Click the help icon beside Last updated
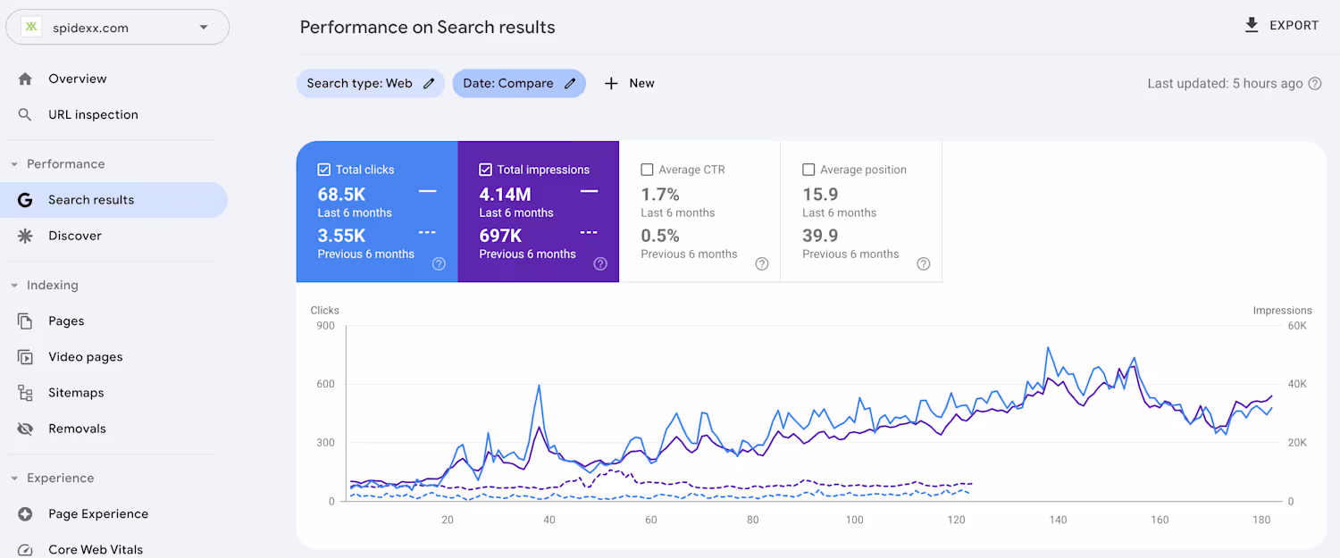The width and height of the screenshot is (1340, 558). pyautogui.click(x=1315, y=84)
